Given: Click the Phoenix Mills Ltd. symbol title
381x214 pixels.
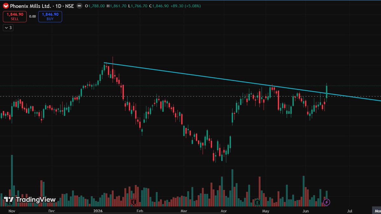Looking at the screenshot, I should [x=30, y=6].
